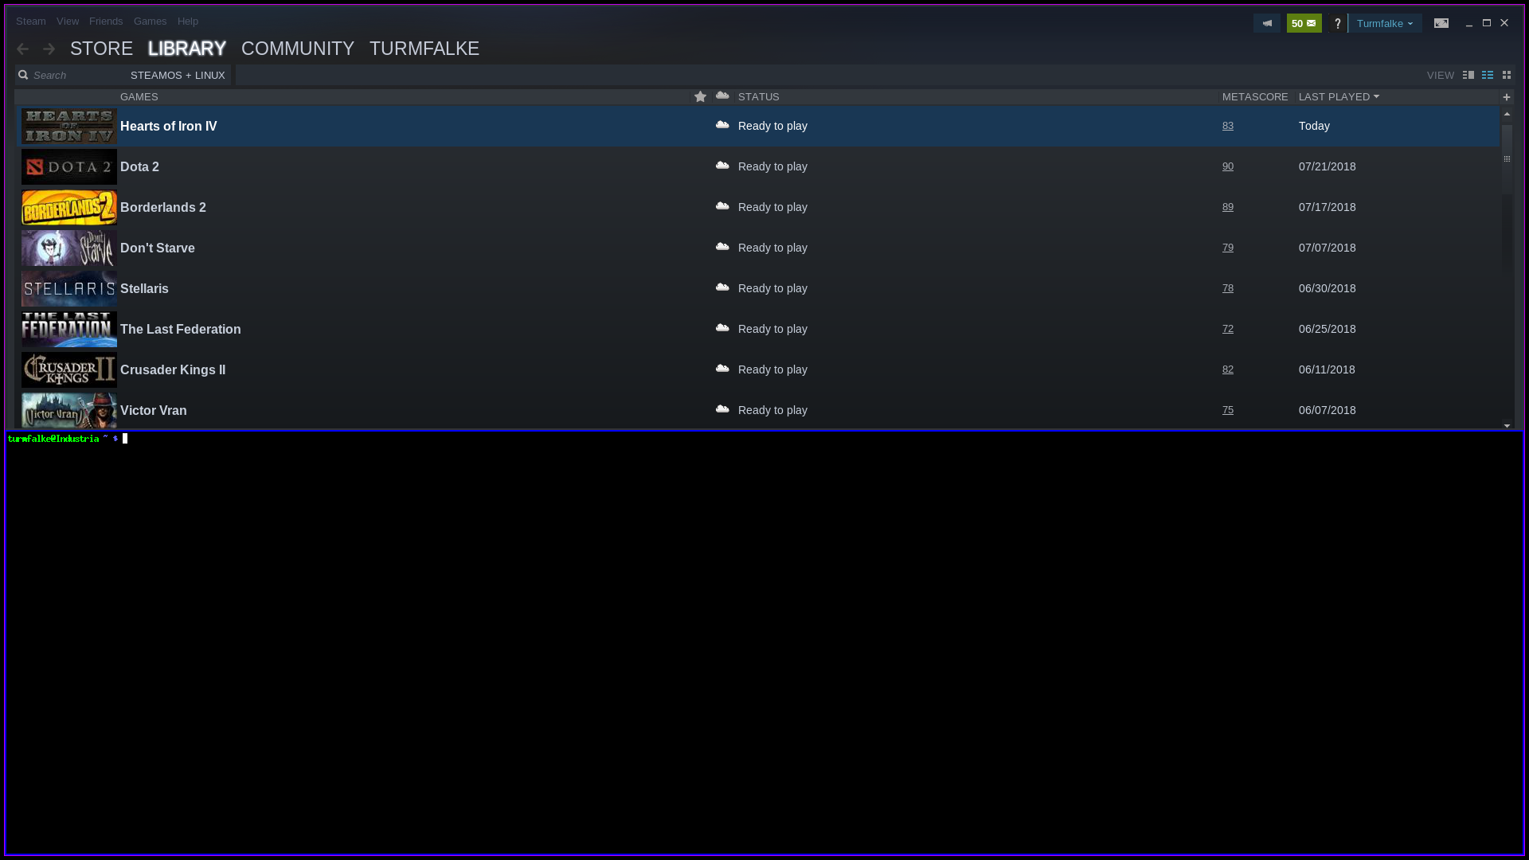Switch to grid view icon
This screenshot has width=1529, height=860.
(1507, 75)
